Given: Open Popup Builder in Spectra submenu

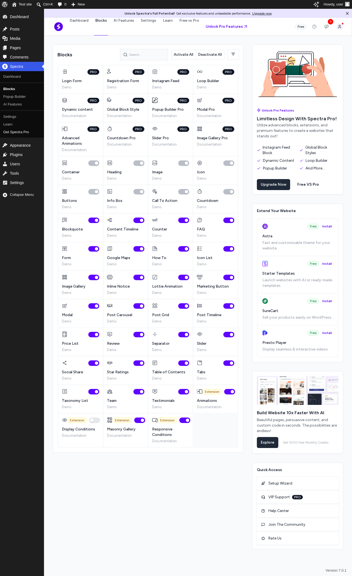Looking at the screenshot, I should point(15,97).
